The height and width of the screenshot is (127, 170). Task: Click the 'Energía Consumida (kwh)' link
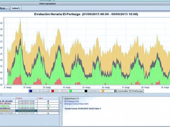pos(76,104)
